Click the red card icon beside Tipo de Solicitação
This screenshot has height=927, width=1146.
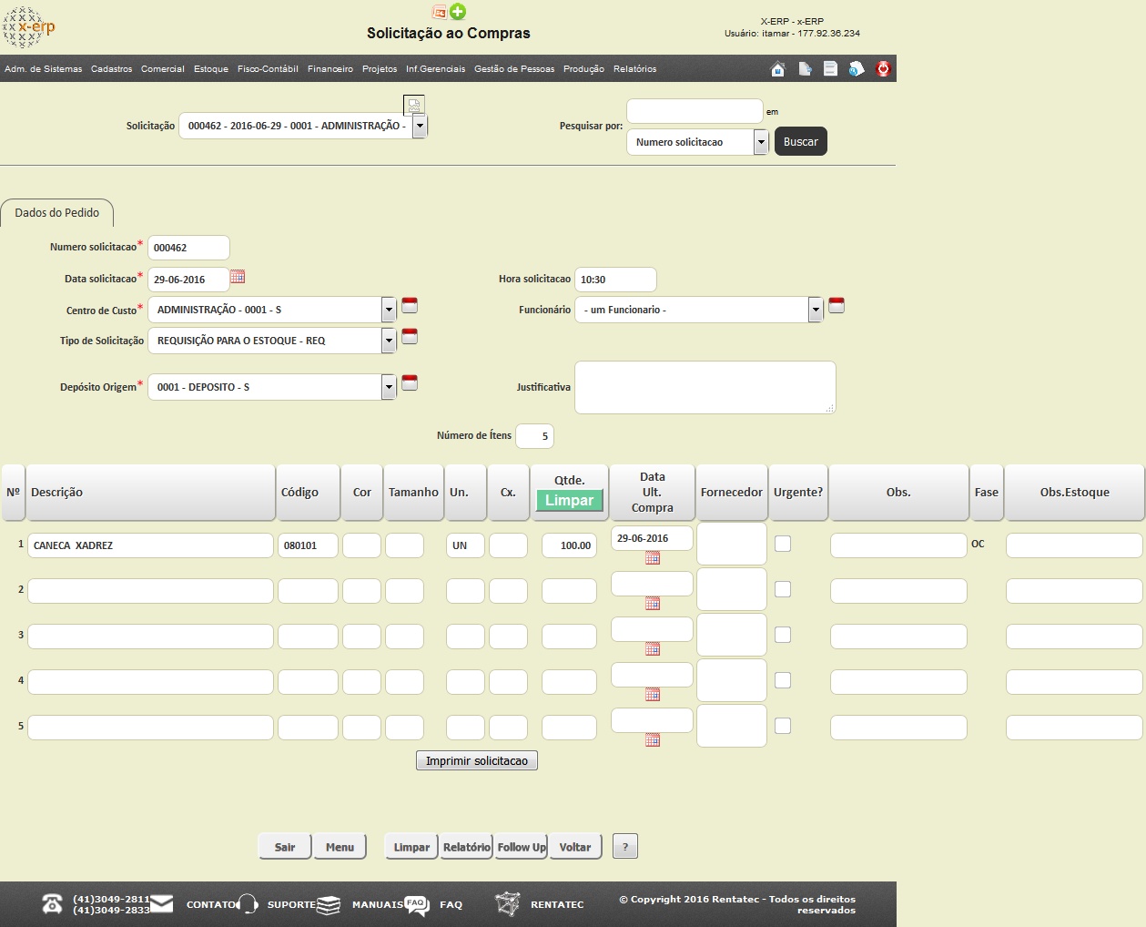[410, 336]
